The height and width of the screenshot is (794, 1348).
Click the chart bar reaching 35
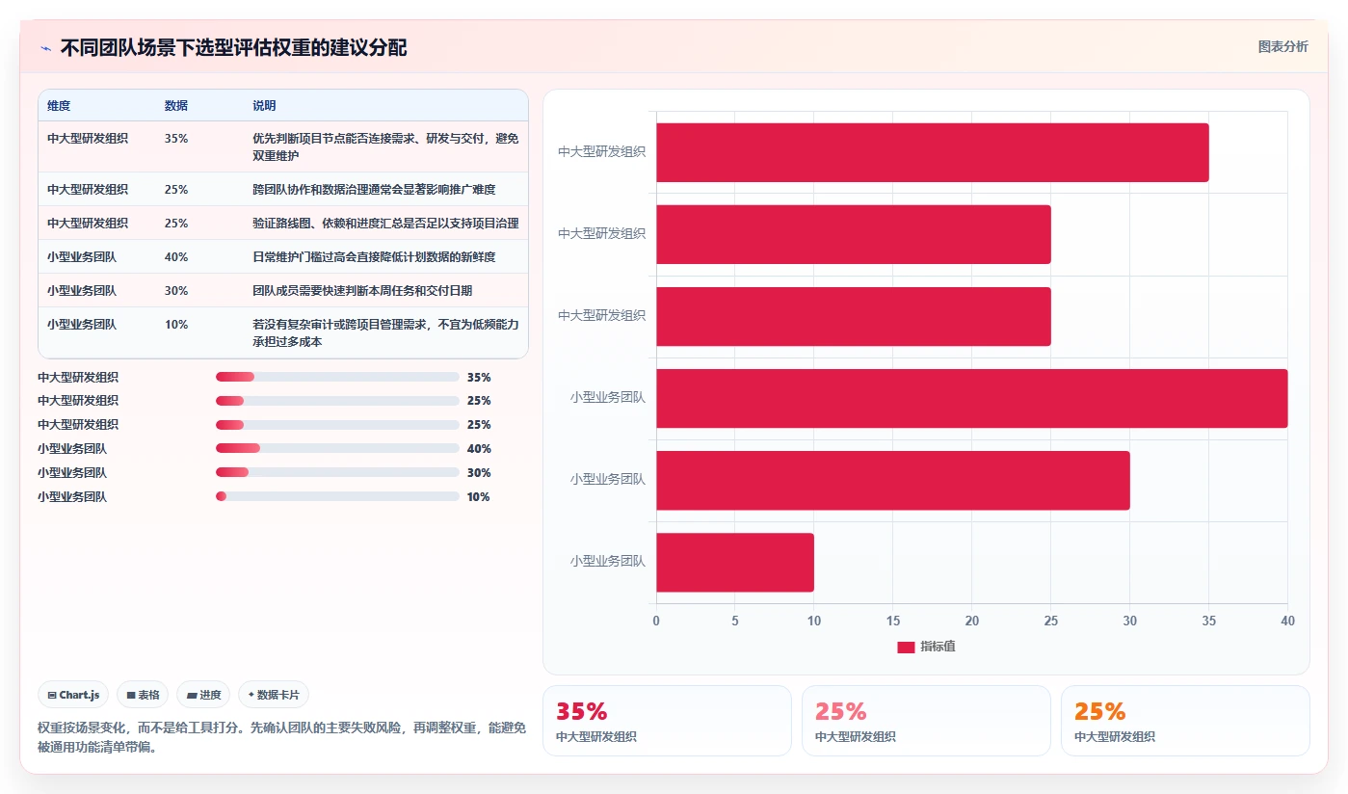[x=932, y=152]
